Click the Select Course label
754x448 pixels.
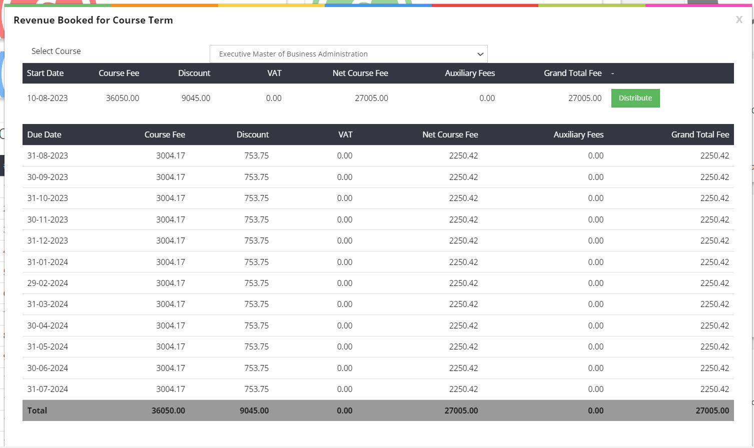[x=56, y=51]
